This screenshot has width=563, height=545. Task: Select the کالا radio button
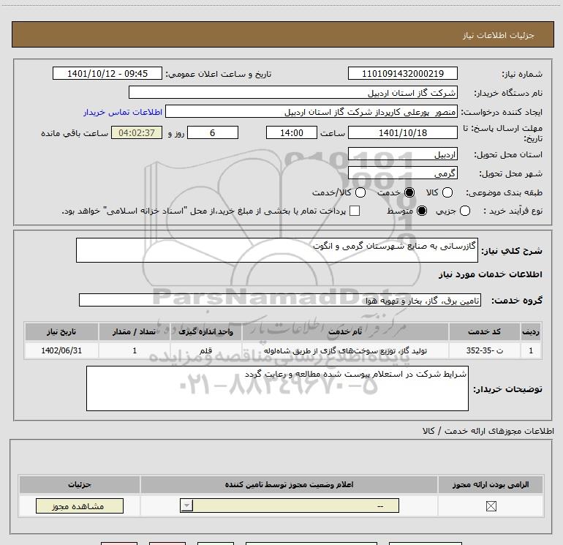(447, 192)
